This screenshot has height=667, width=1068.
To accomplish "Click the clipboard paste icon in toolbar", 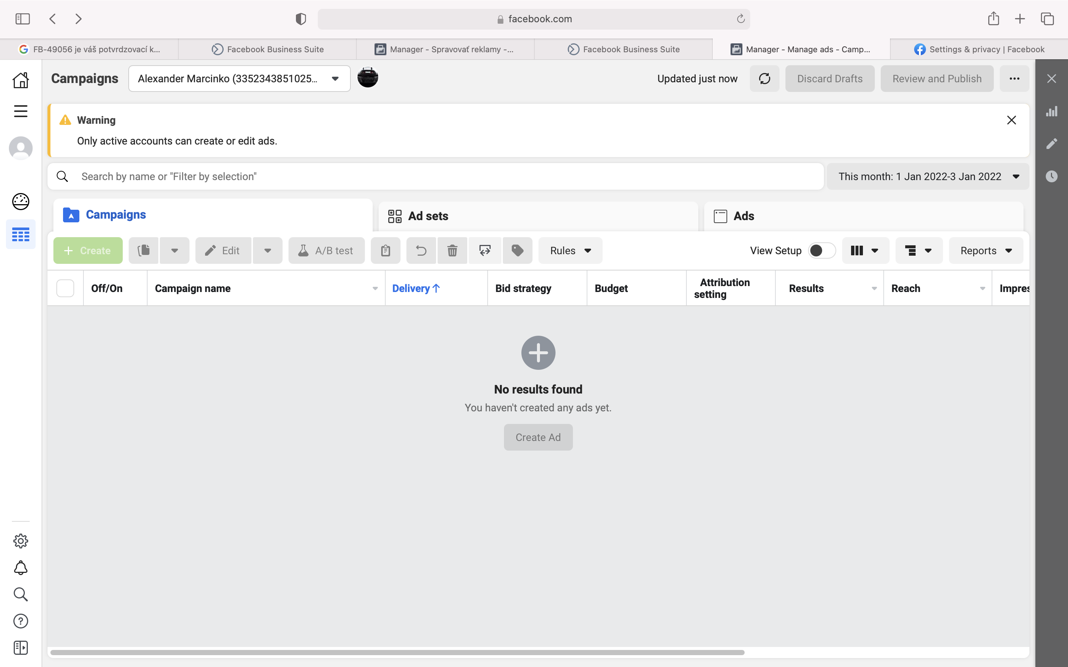I will tap(385, 250).
